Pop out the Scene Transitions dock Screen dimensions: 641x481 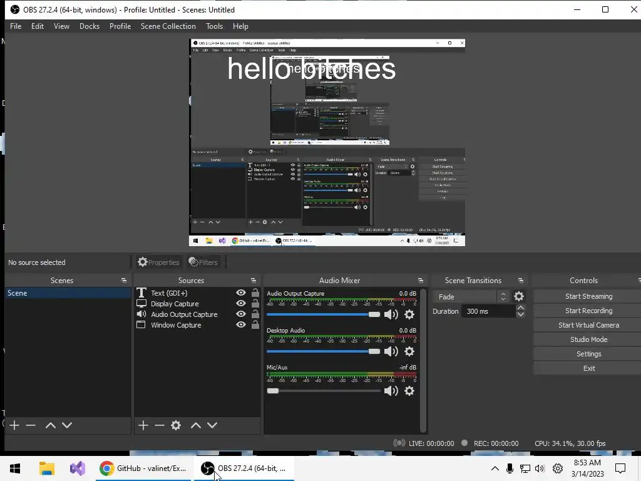[x=521, y=281]
